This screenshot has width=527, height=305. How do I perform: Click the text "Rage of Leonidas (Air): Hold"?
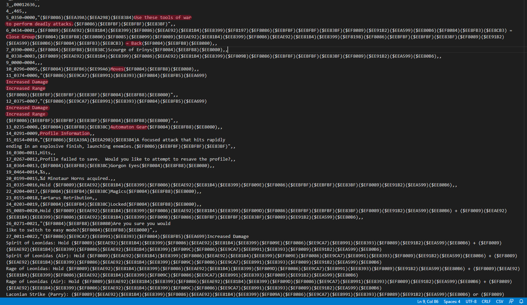tap(43, 282)
